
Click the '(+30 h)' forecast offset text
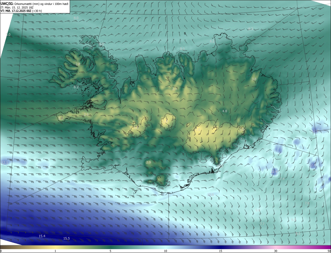tap(37, 11)
